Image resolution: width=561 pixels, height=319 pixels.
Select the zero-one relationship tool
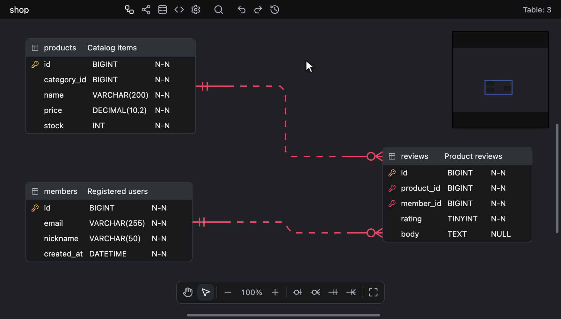pos(297,292)
